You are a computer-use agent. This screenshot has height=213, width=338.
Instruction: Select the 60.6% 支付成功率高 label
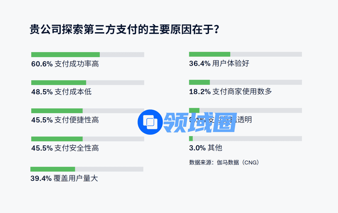pyautogui.click(x=65, y=64)
